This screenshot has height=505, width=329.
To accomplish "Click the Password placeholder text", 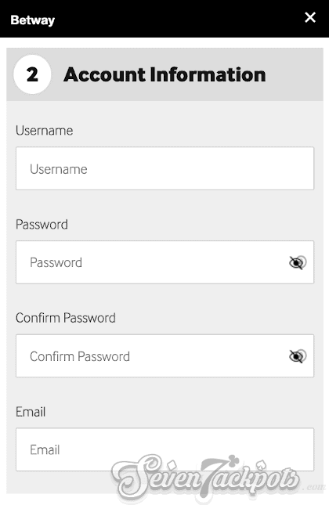I will [x=56, y=262].
